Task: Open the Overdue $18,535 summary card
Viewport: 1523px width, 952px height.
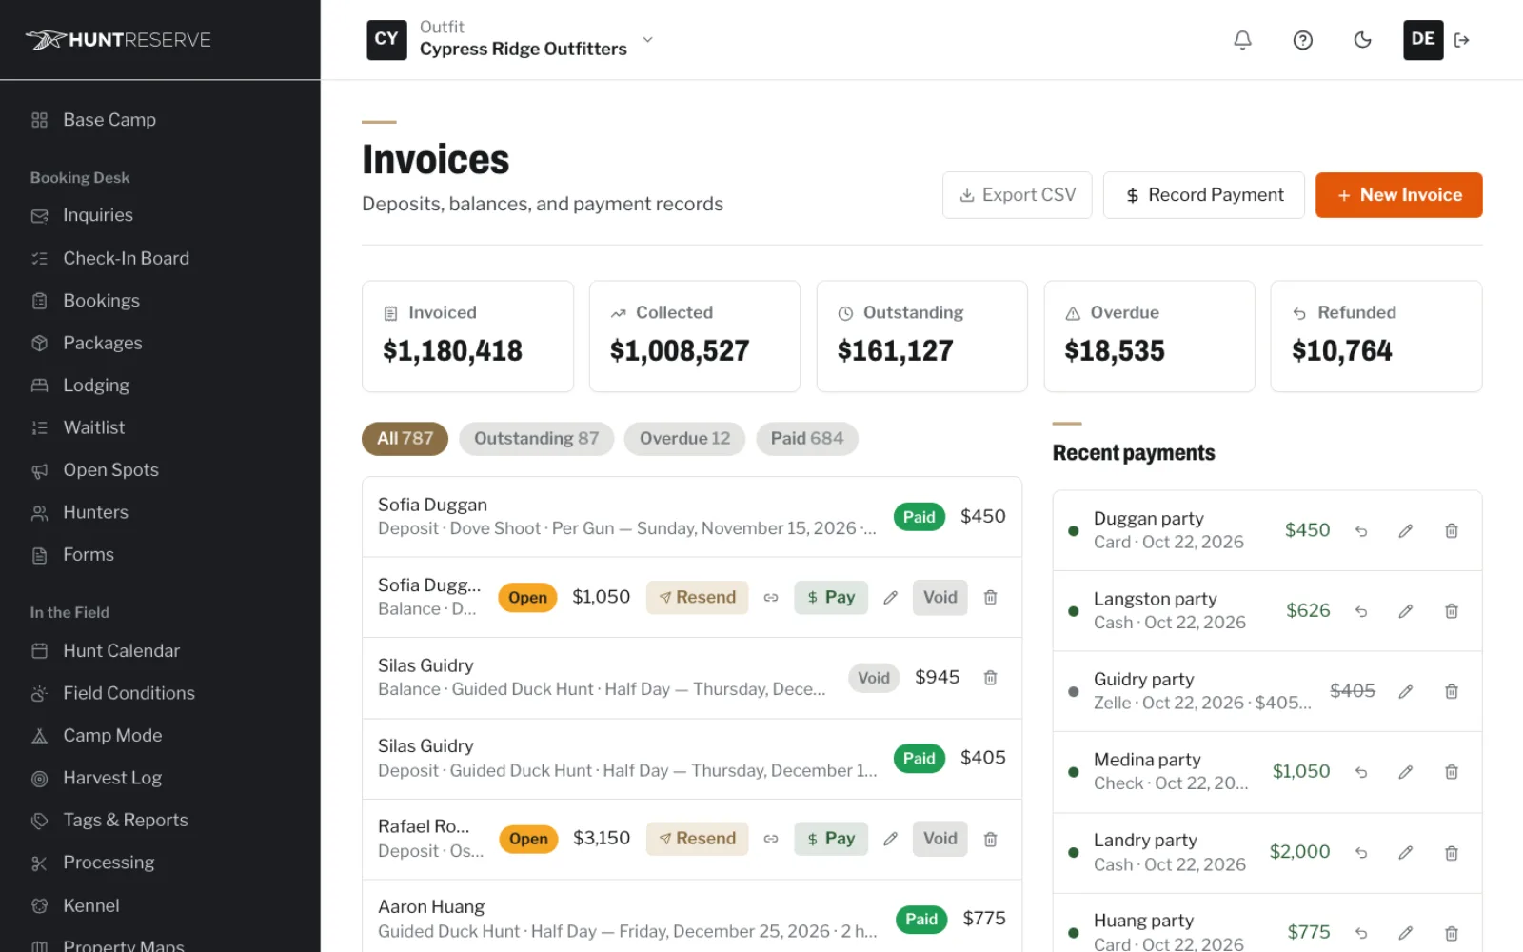Action: tap(1149, 336)
